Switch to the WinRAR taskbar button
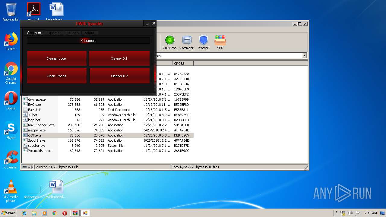The height and width of the screenshot is (217, 386). pyautogui.click(x=75, y=213)
